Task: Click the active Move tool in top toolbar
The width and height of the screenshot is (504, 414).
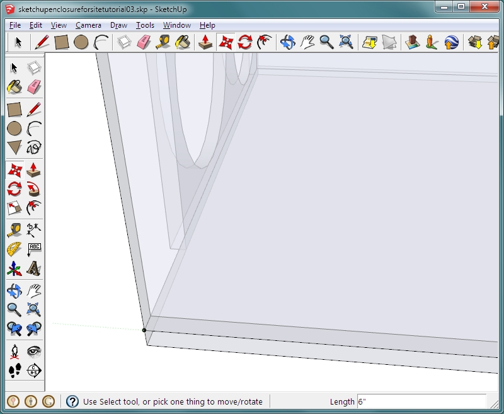Action: 226,42
